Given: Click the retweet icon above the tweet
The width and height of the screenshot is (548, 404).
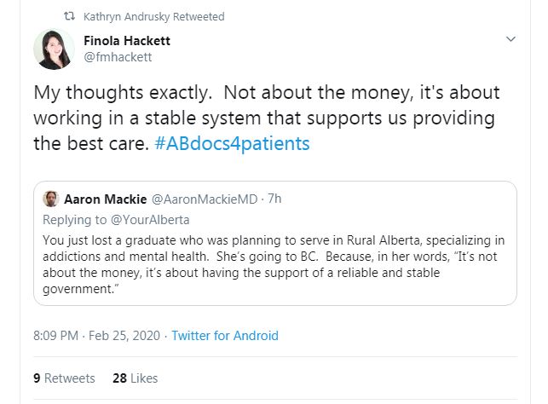Looking at the screenshot, I should pyautogui.click(x=70, y=16).
